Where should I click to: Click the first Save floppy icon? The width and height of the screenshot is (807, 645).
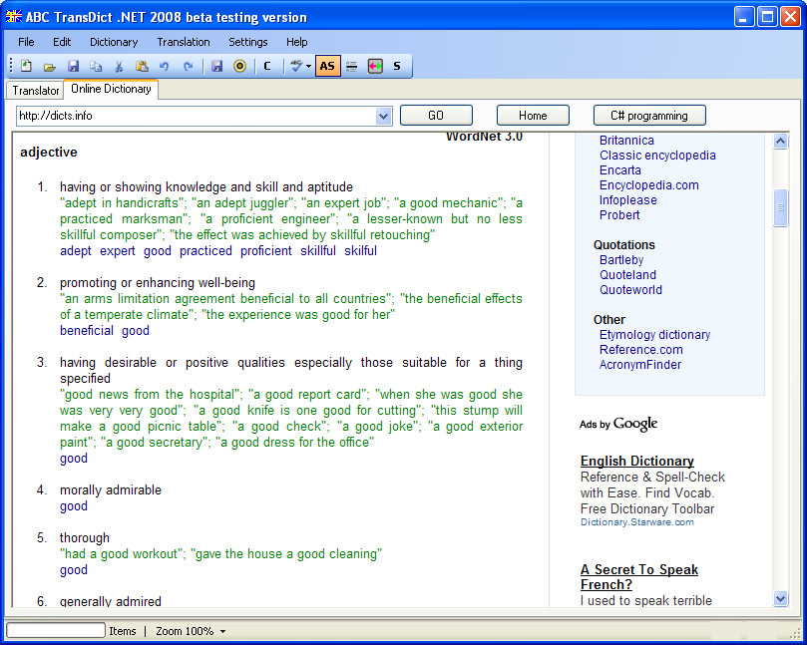[x=73, y=66]
